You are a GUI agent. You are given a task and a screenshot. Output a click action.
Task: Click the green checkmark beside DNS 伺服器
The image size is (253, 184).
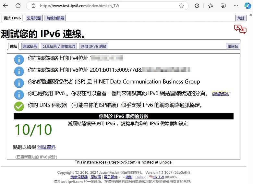(x=19, y=106)
